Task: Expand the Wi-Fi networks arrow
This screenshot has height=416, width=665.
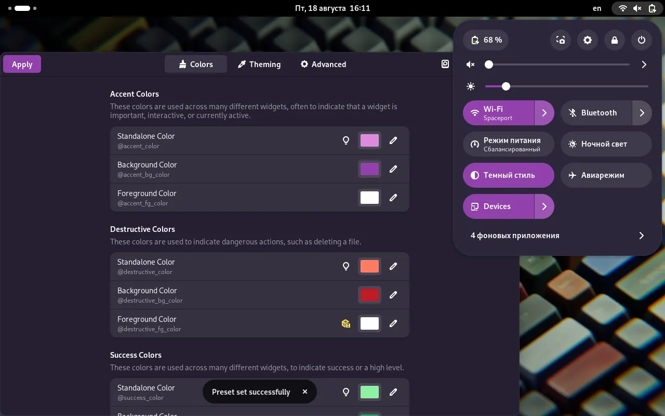Action: 544,113
